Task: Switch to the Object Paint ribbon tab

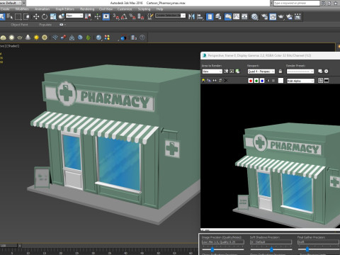Action: pyautogui.click(x=19, y=25)
